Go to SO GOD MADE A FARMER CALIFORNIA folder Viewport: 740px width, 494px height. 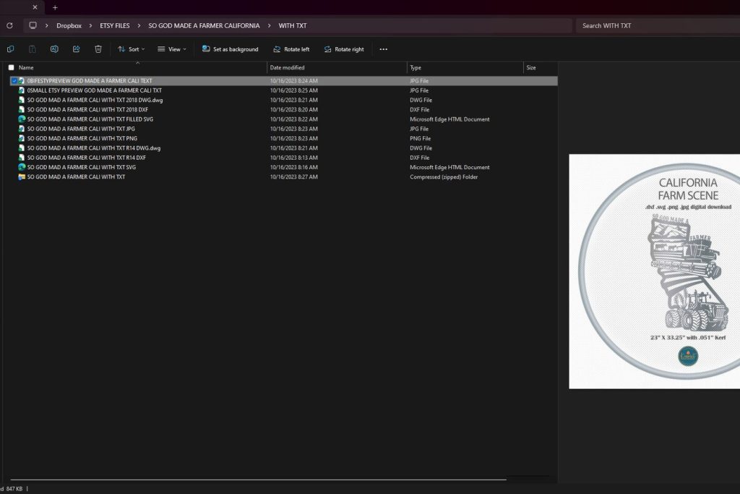click(x=204, y=25)
